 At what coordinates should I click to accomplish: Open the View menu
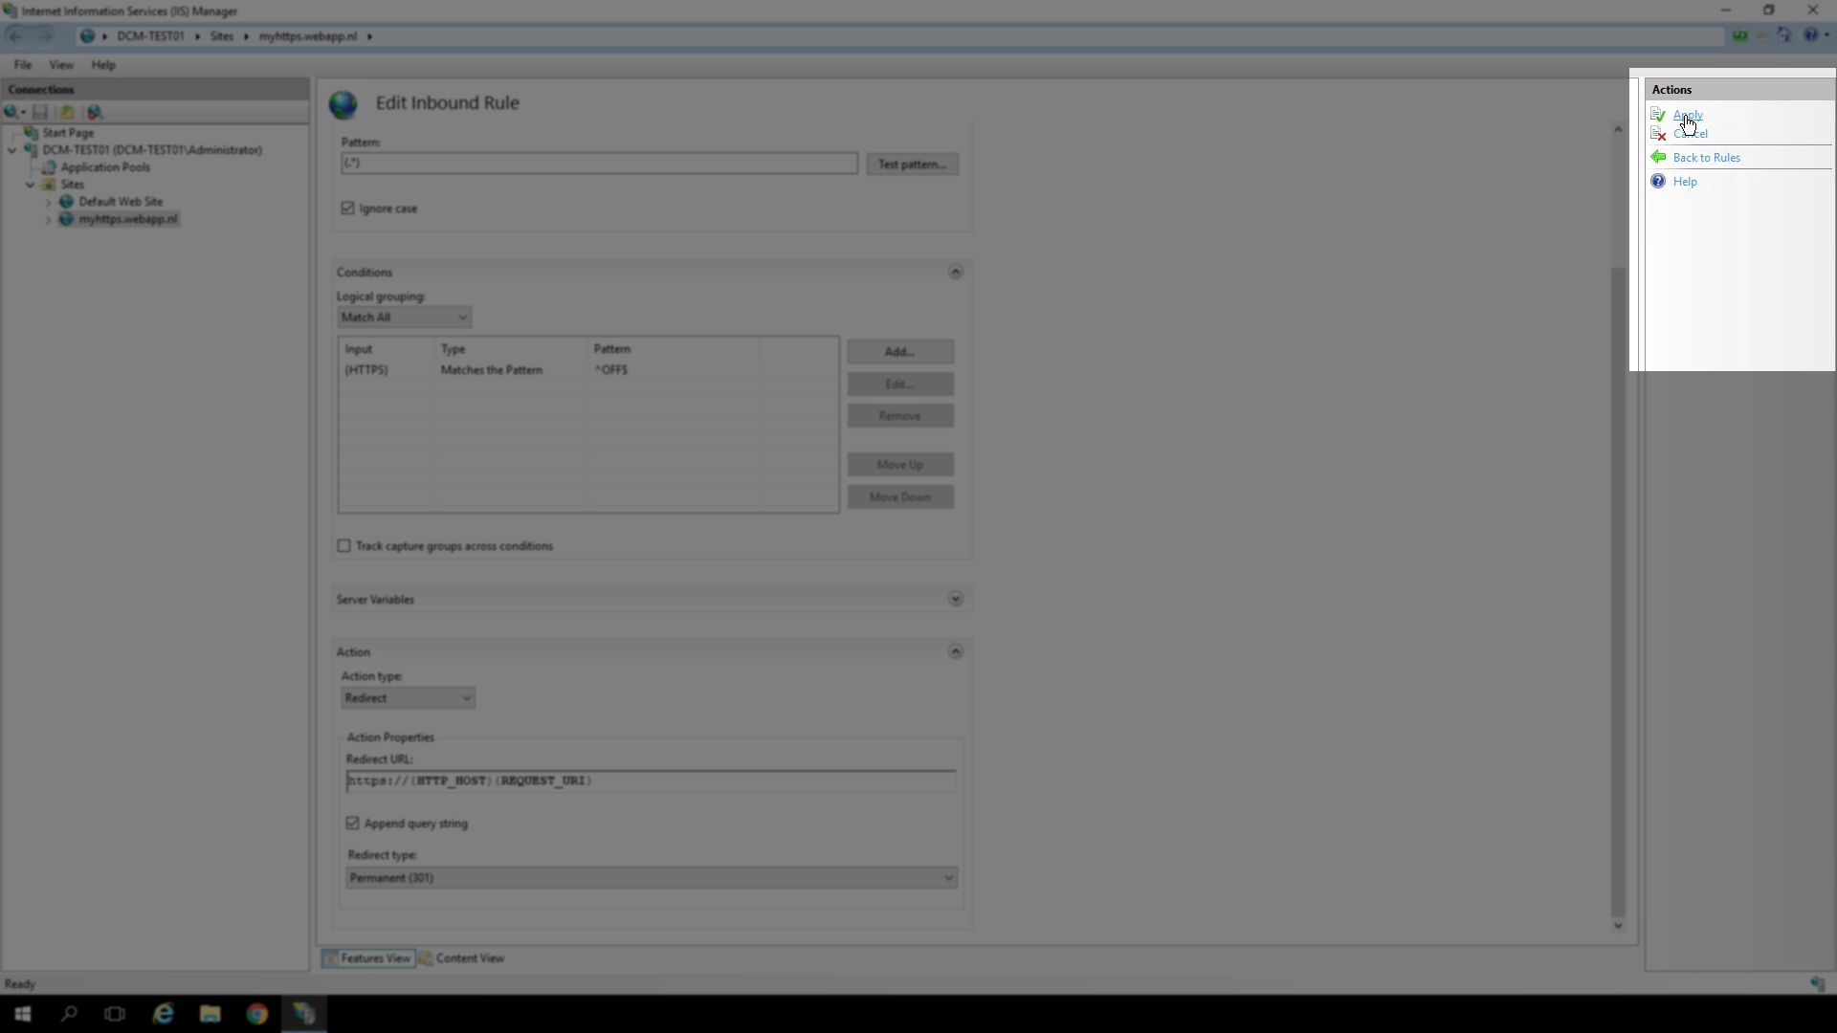[61, 65]
